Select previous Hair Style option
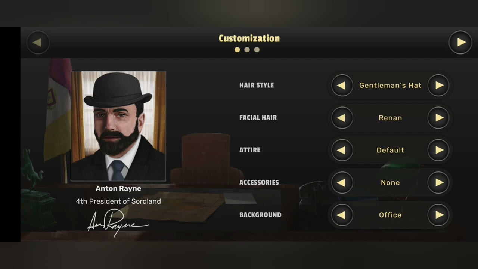Screen dimensions: 478x269 click(342, 85)
